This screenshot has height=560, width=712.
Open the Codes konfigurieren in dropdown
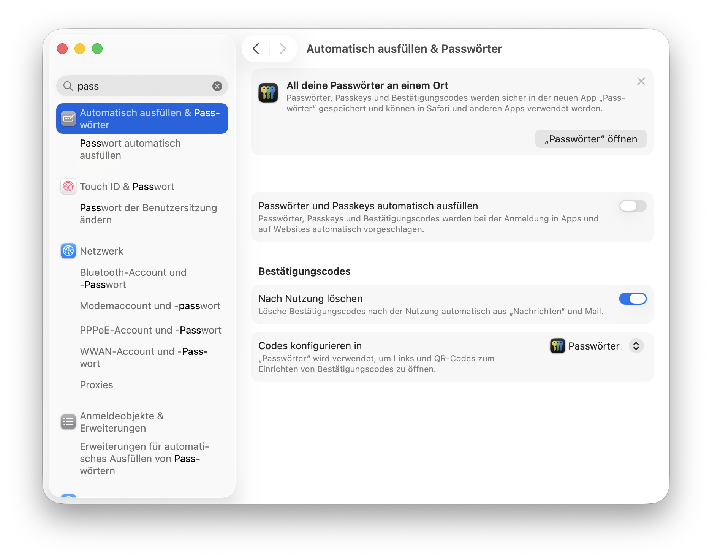636,346
